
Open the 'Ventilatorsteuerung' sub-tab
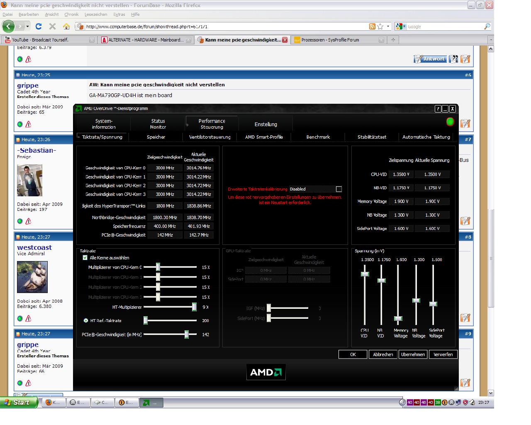[x=210, y=137]
